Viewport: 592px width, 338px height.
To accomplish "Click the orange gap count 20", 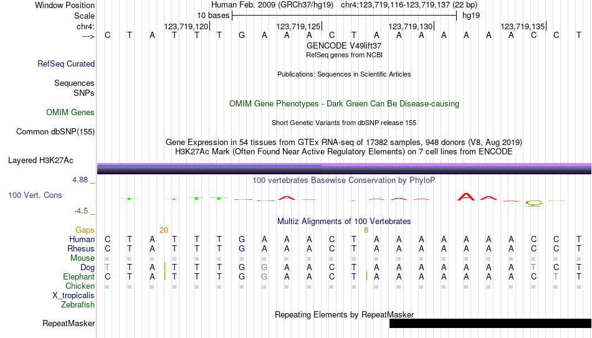I will 163,230.
